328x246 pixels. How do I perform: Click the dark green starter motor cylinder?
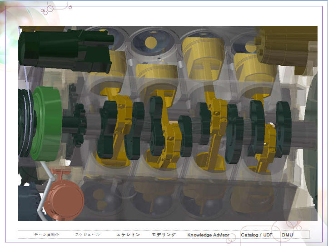coord(64,50)
